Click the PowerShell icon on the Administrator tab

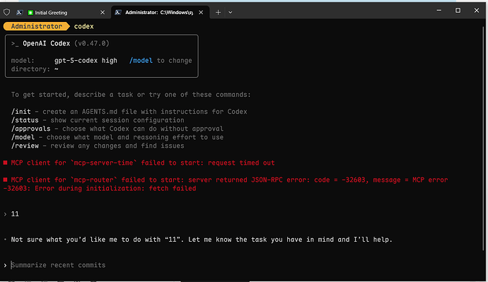point(118,13)
